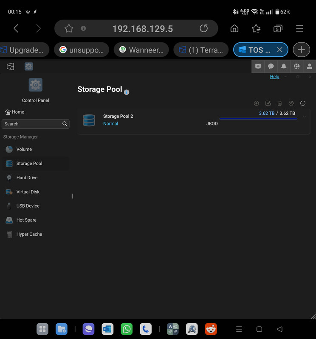Open the user account icon
Image resolution: width=316 pixels, height=339 pixels.
310,67
